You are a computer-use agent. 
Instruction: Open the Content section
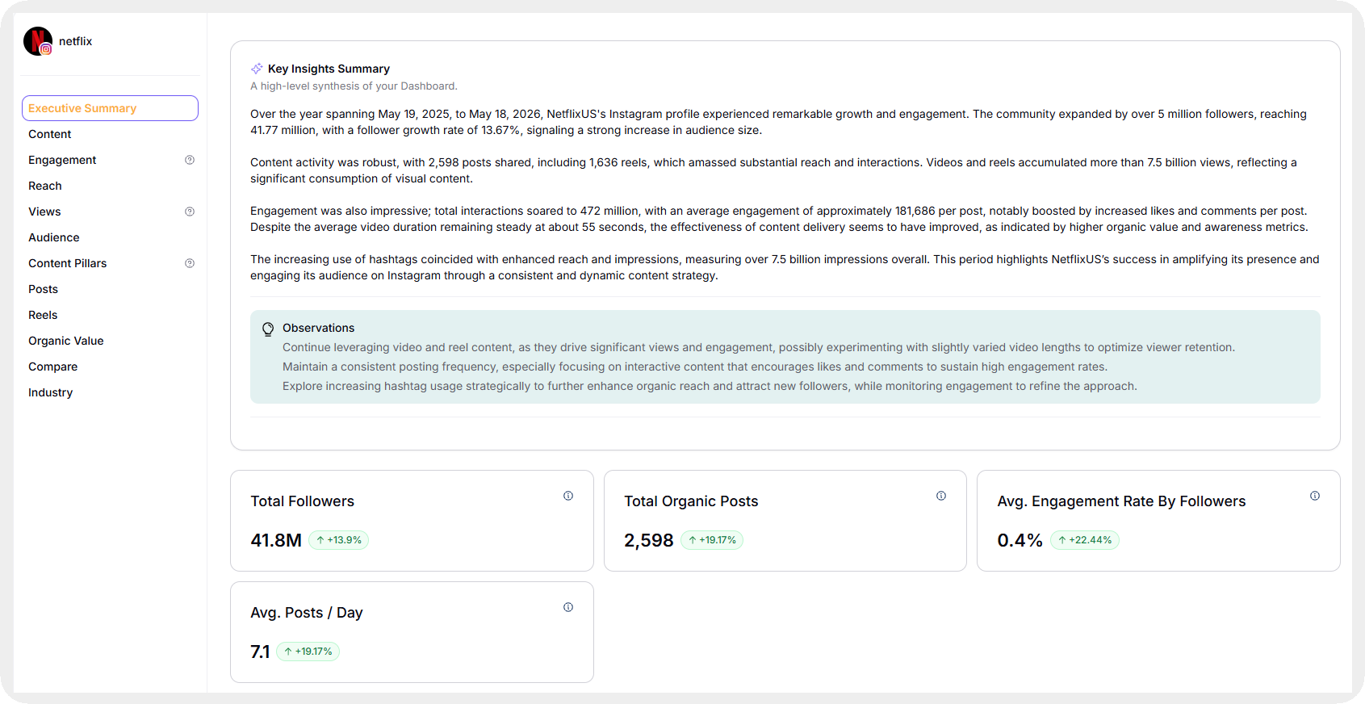click(x=50, y=134)
